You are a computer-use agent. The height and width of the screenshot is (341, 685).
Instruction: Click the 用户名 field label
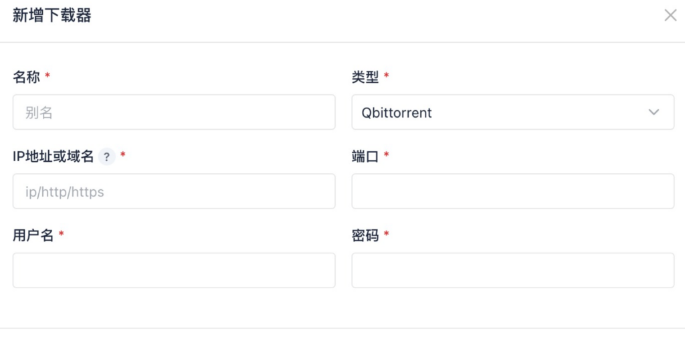[33, 235]
